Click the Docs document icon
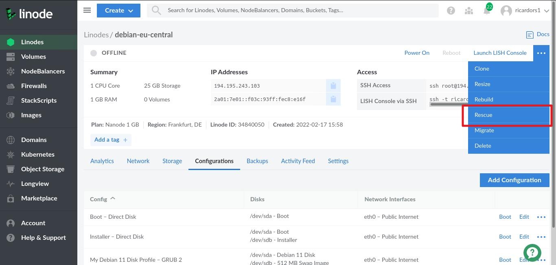556x265 pixels. pyautogui.click(x=530, y=35)
